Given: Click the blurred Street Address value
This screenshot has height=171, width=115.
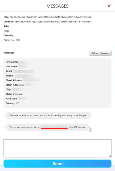Looking at the screenshot, I should 32,80.
